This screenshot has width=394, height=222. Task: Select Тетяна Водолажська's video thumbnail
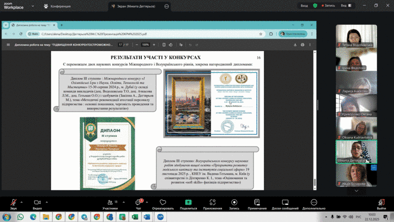click(x=357, y=36)
